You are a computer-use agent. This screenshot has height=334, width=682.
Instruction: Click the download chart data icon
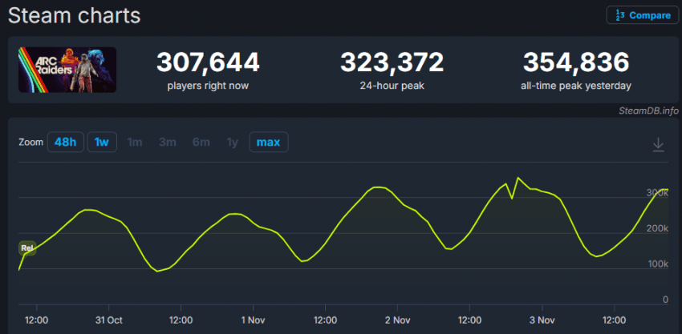[x=658, y=144]
